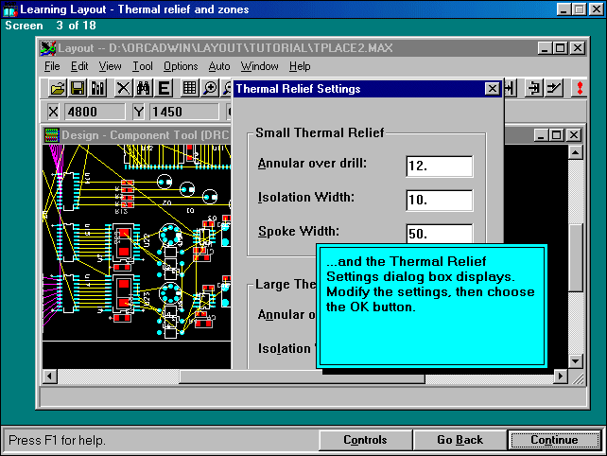Screen dimensions: 607x456
Task: Open the Options menu
Action: click(180, 66)
